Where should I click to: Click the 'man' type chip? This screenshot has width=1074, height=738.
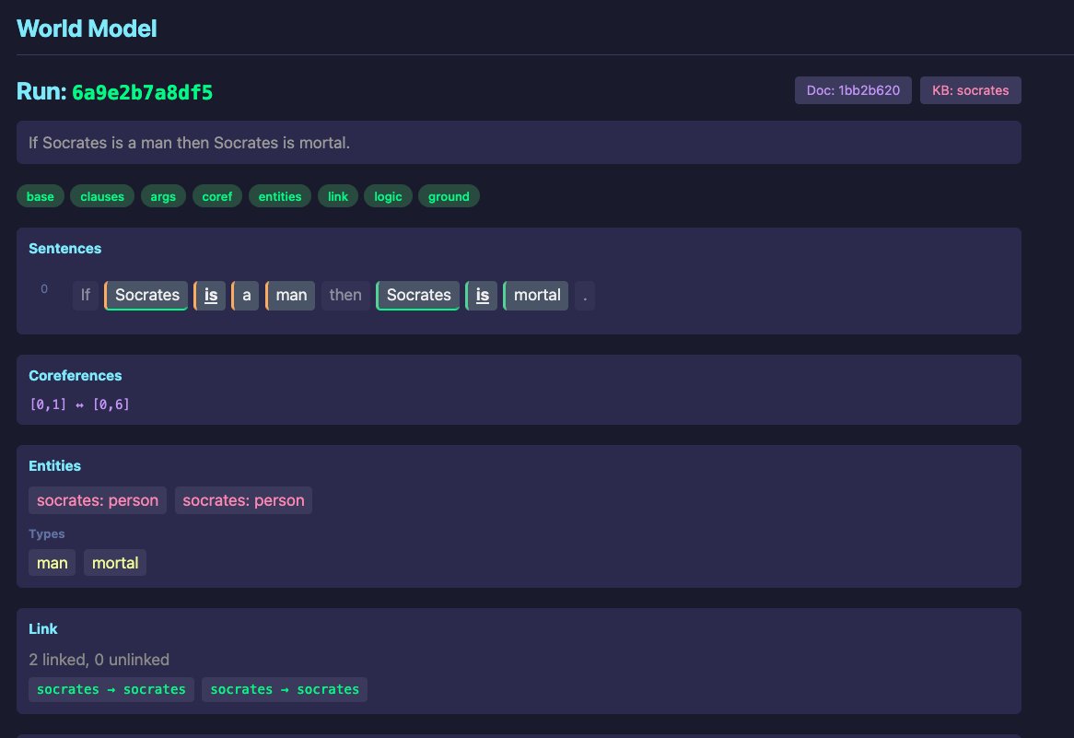pyautogui.click(x=53, y=563)
